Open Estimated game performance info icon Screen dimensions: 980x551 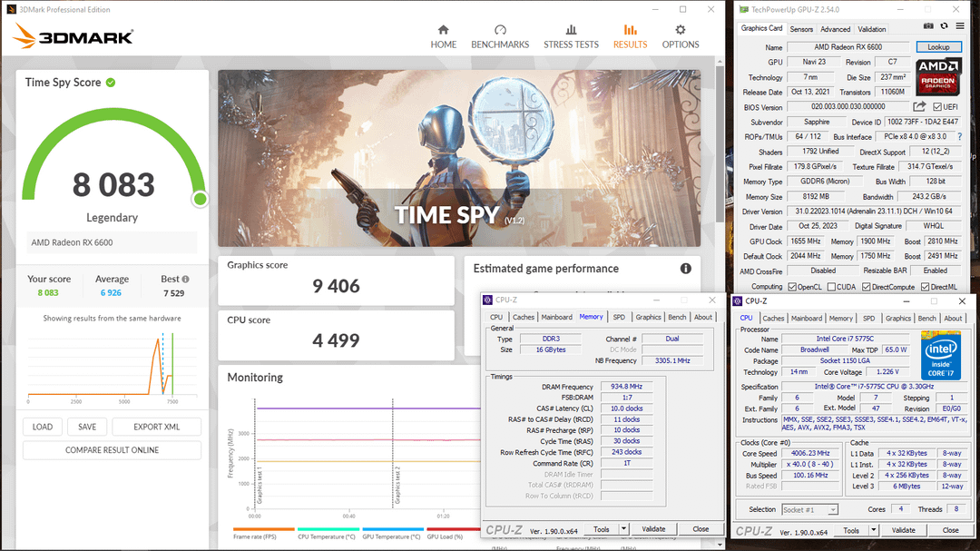click(686, 269)
